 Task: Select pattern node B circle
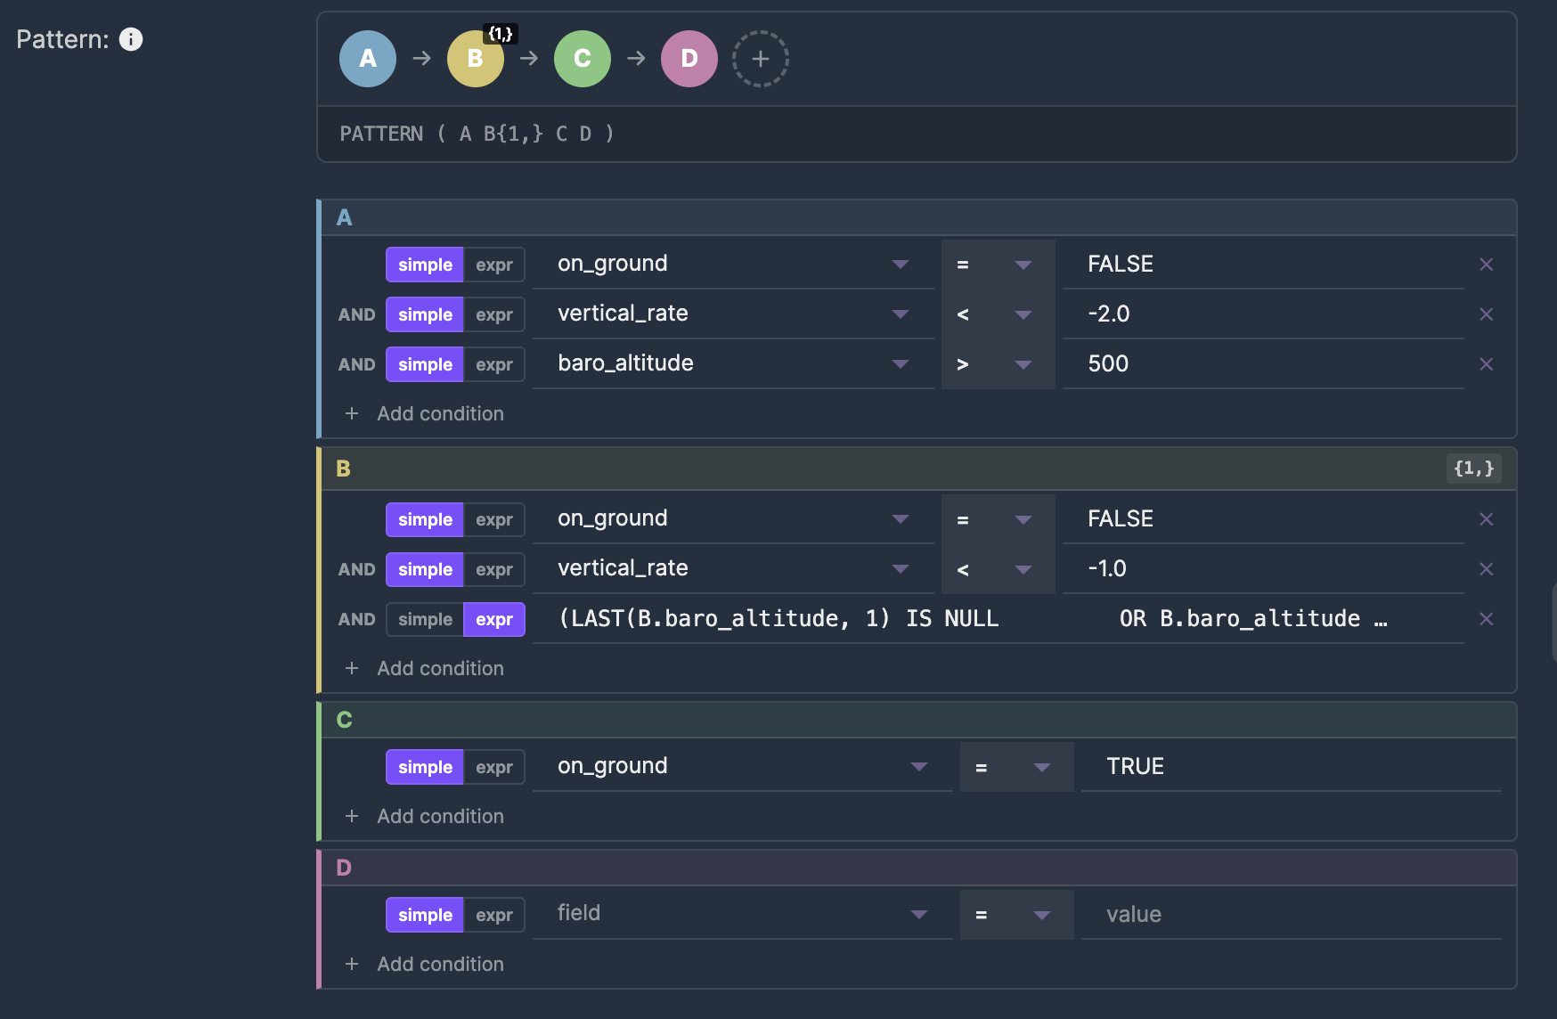[476, 59]
